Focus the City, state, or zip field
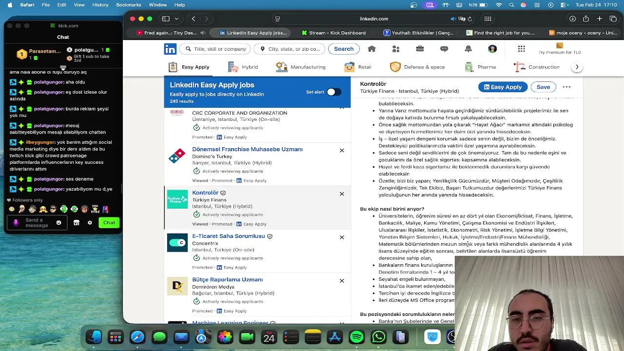Screen dimensions: 624x351 290,49
